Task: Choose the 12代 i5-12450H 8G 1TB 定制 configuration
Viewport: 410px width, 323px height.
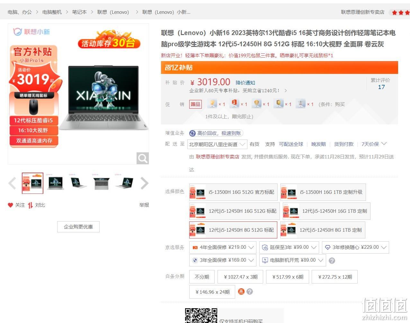Action: point(323,230)
